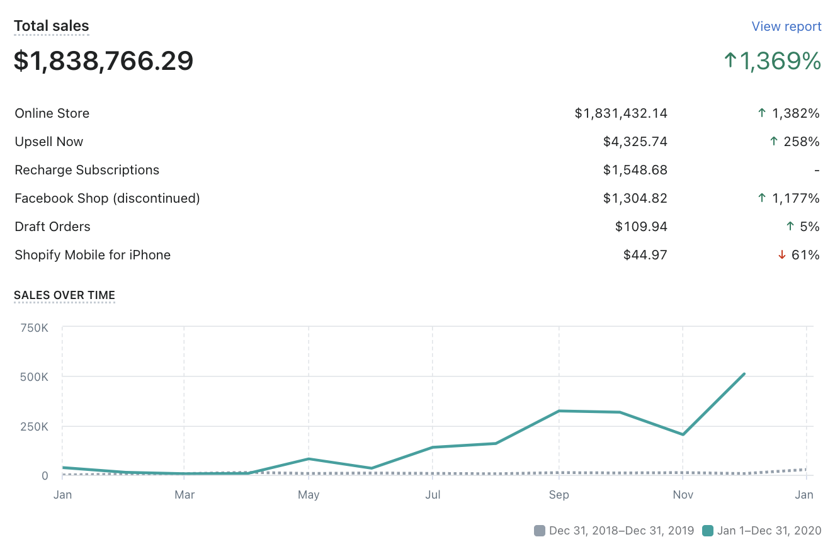Click the chart peak near December

[x=744, y=374]
